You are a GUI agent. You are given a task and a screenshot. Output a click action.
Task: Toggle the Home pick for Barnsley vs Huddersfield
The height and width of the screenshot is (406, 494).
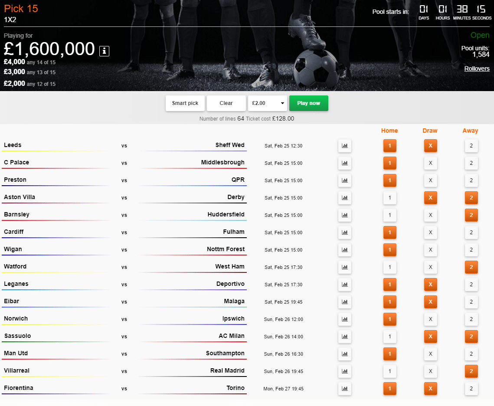pos(389,215)
